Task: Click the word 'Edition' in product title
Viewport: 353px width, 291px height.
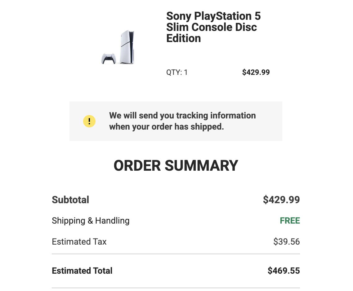Action: pos(183,38)
